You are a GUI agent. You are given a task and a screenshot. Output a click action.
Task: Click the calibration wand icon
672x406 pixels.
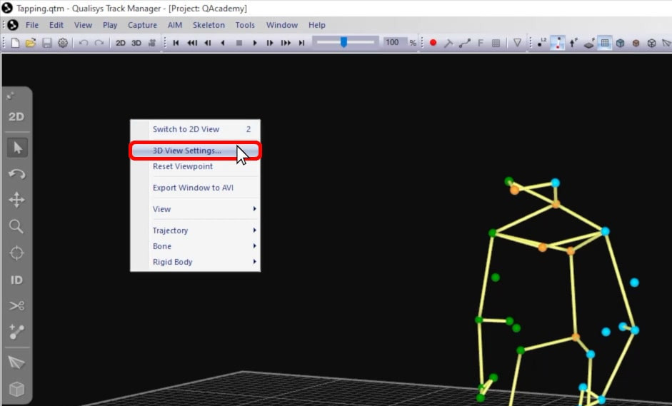[448, 43]
